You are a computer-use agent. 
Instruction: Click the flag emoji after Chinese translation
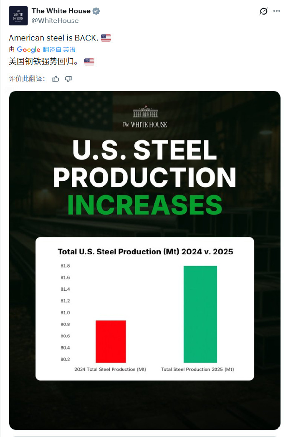tap(89, 62)
